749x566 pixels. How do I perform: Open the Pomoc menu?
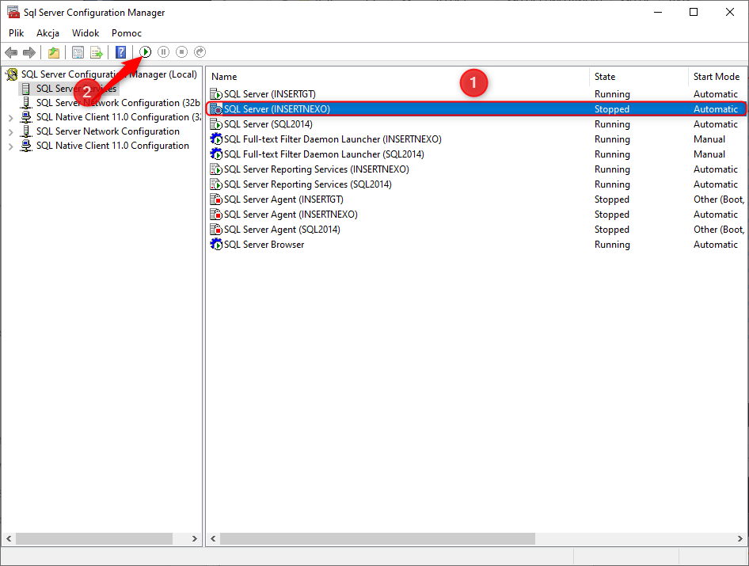[127, 33]
